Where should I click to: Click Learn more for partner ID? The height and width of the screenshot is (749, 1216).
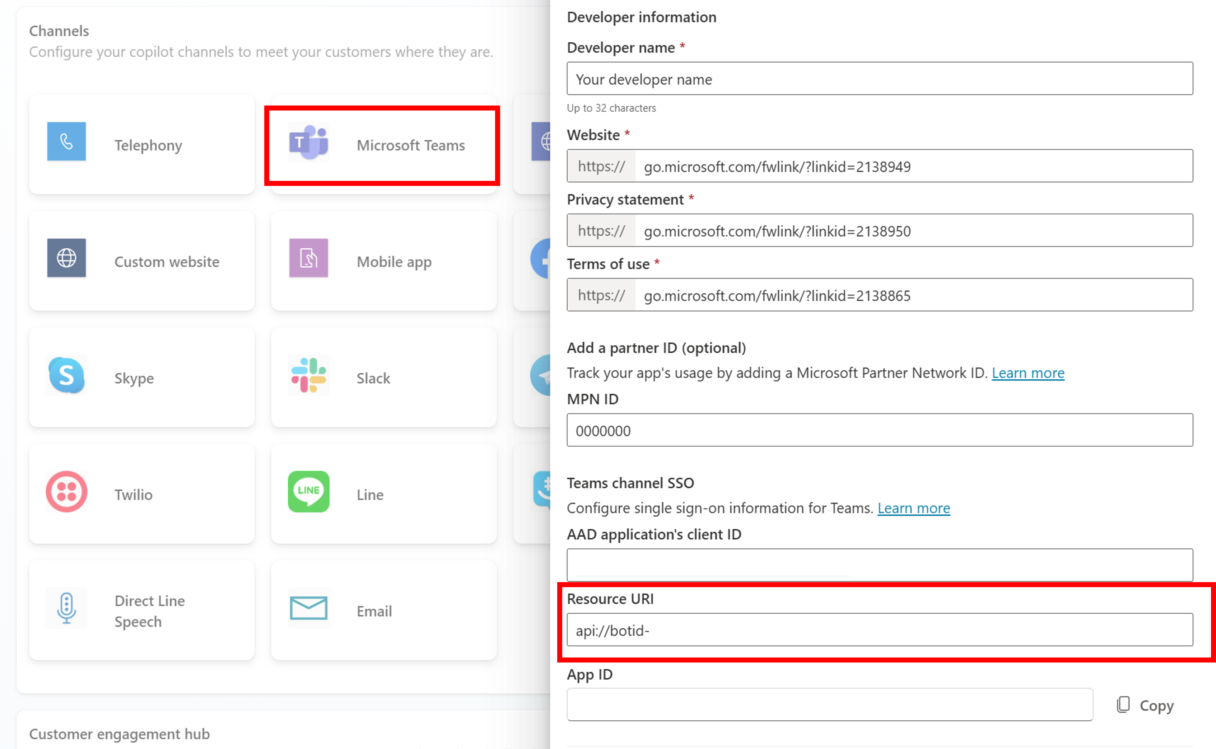point(1028,371)
